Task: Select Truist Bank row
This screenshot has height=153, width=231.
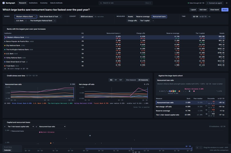Action: tap(115, 66)
